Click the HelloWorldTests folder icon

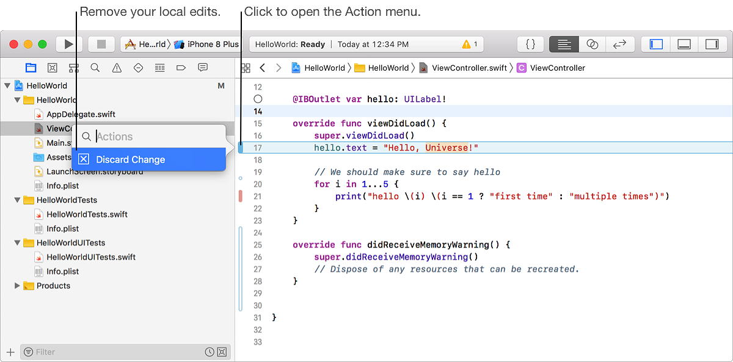(29, 200)
